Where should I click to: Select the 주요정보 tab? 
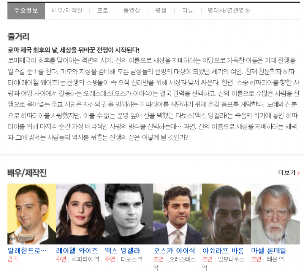click(x=26, y=11)
